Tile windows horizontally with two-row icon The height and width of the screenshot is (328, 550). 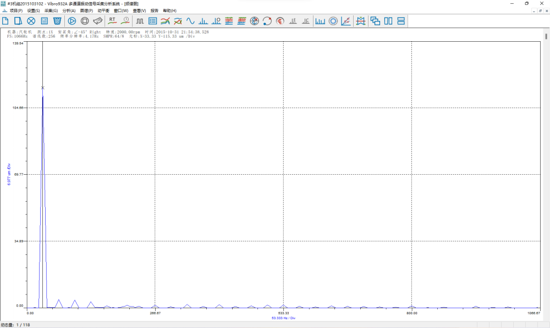click(x=401, y=21)
